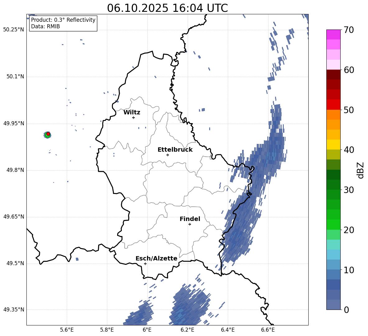The width and height of the screenshot is (368, 336).
Task: Click the Esch/Alzette station cross marker
Action: [x=145, y=264]
